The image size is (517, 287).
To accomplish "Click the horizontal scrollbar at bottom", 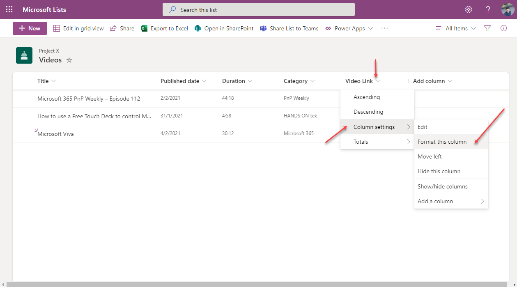I will [x=255, y=284].
